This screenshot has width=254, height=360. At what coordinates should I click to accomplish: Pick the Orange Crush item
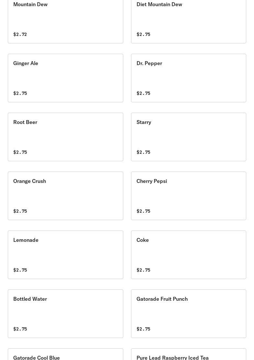pyautogui.click(x=65, y=196)
